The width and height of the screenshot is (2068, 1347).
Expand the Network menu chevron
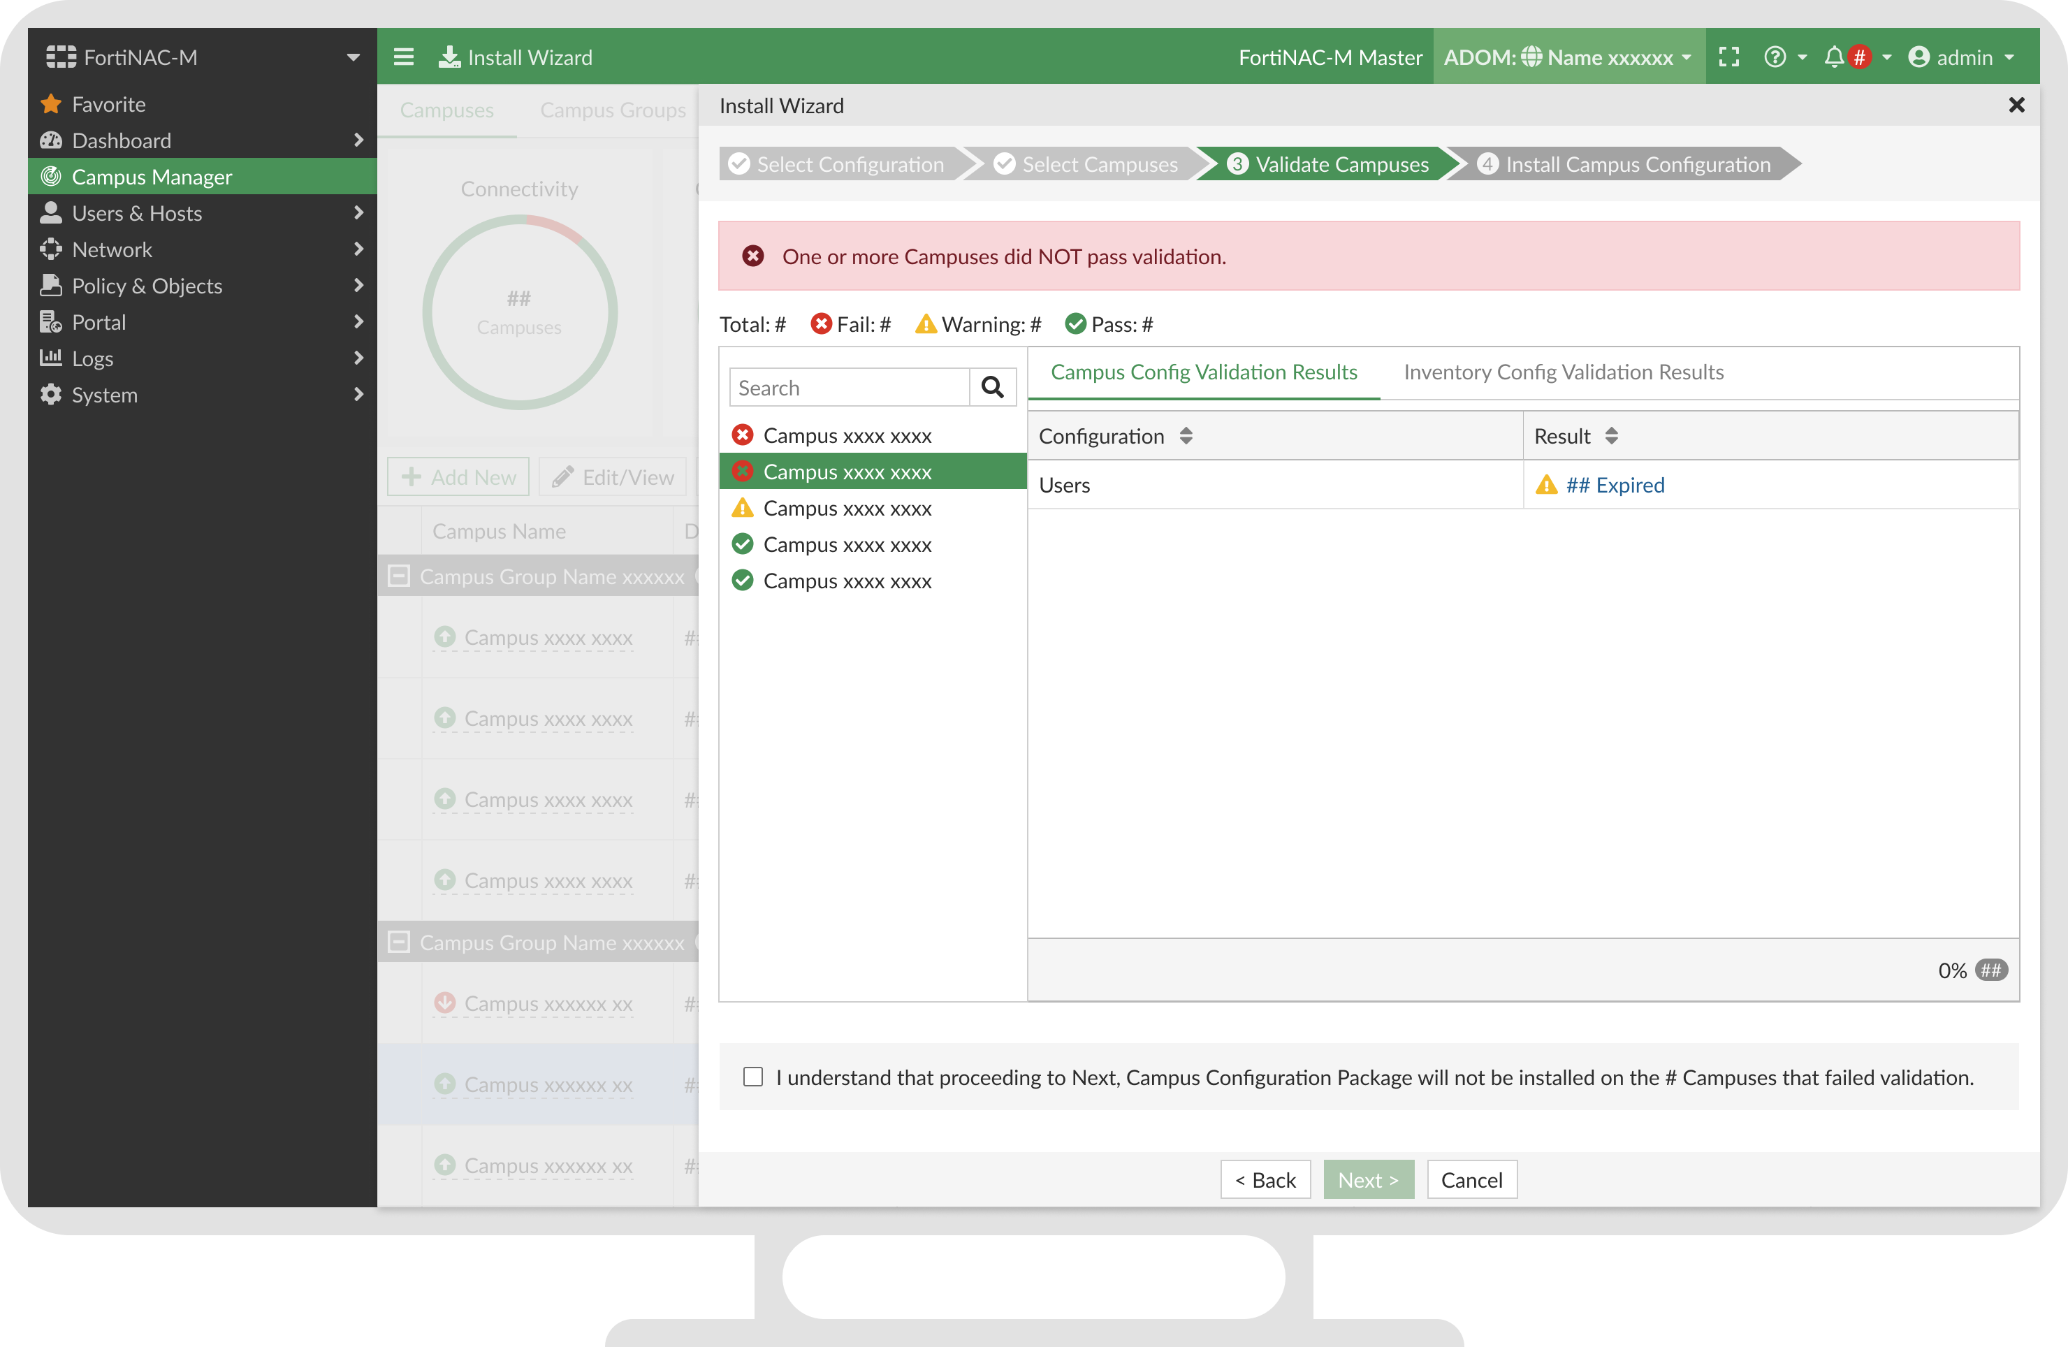(x=359, y=249)
